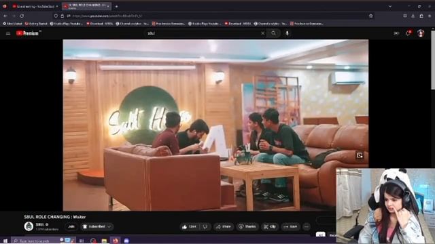The image size is (435, 244).
Task: Close the Live streaming browser tab
Action: coord(57,6)
